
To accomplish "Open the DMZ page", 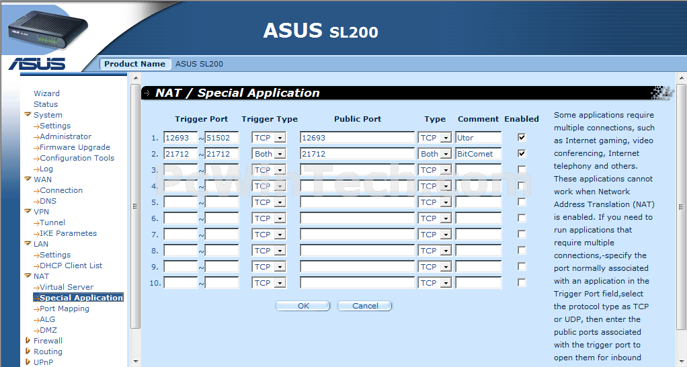I will pos(48,330).
